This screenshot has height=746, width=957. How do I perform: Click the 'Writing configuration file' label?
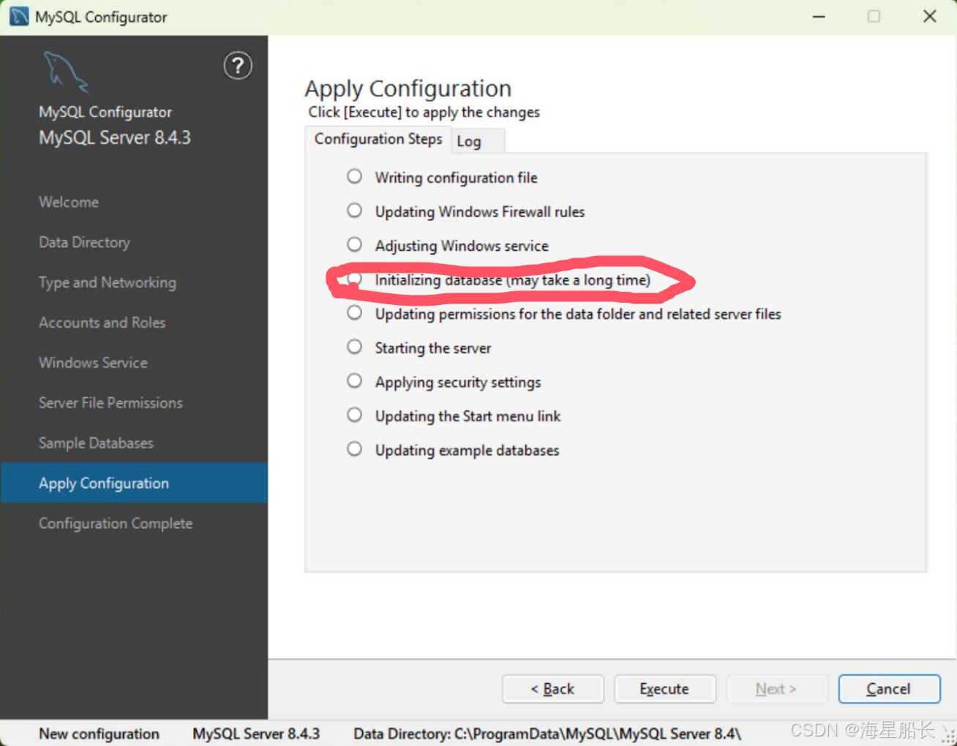(x=456, y=178)
